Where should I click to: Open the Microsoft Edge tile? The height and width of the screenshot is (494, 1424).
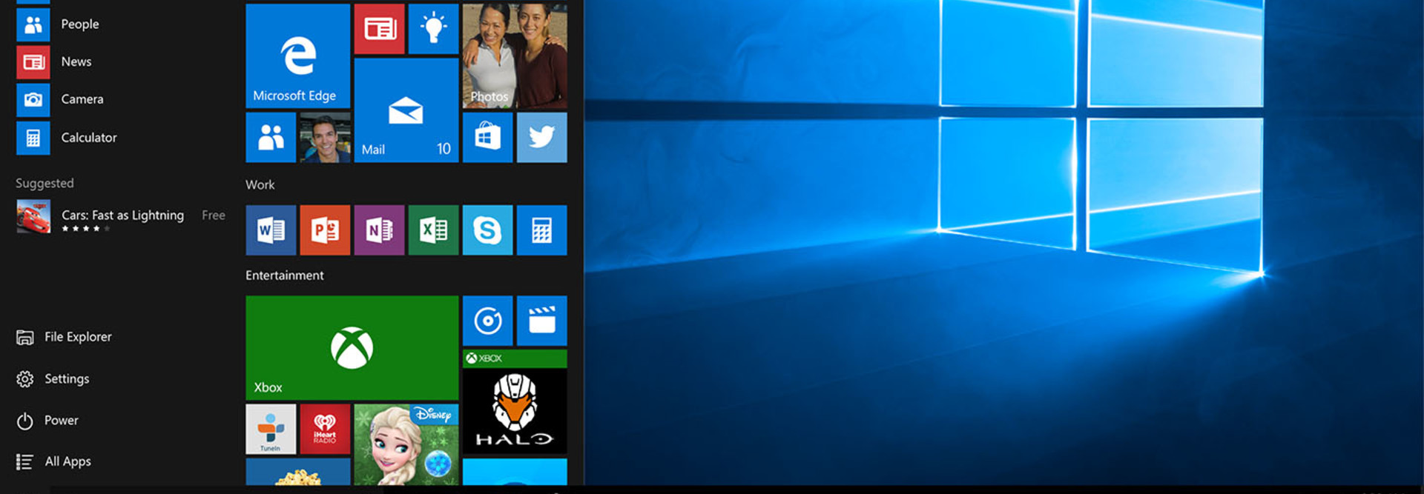pos(297,56)
